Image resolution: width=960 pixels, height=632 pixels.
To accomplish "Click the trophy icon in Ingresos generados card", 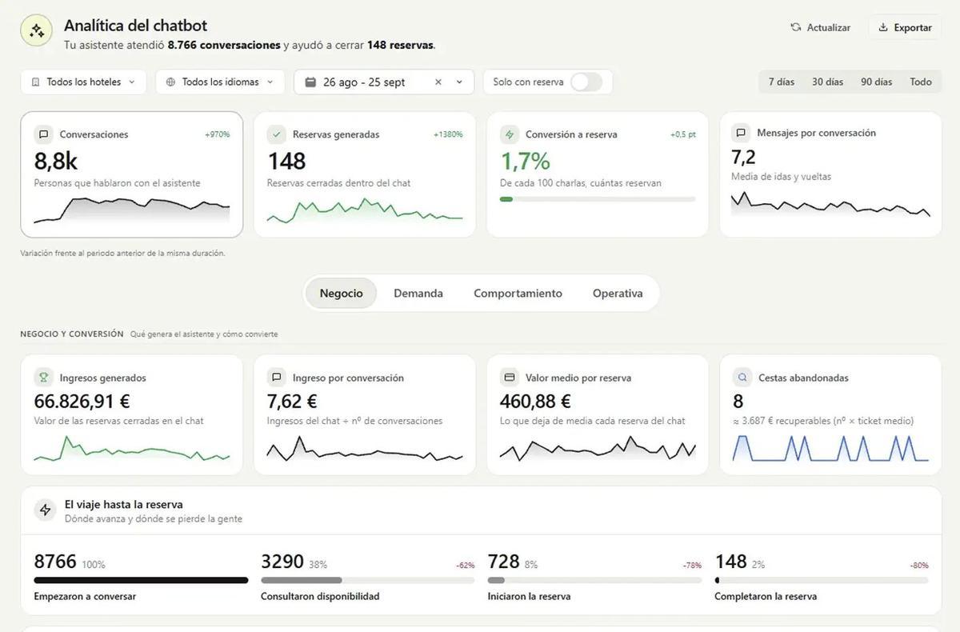I will point(44,378).
